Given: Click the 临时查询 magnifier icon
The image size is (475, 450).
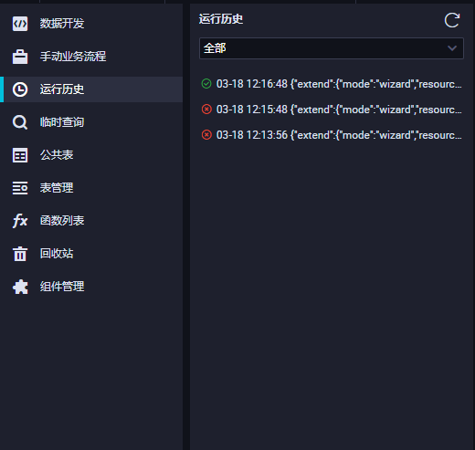Looking at the screenshot, I should pos(20,122).
